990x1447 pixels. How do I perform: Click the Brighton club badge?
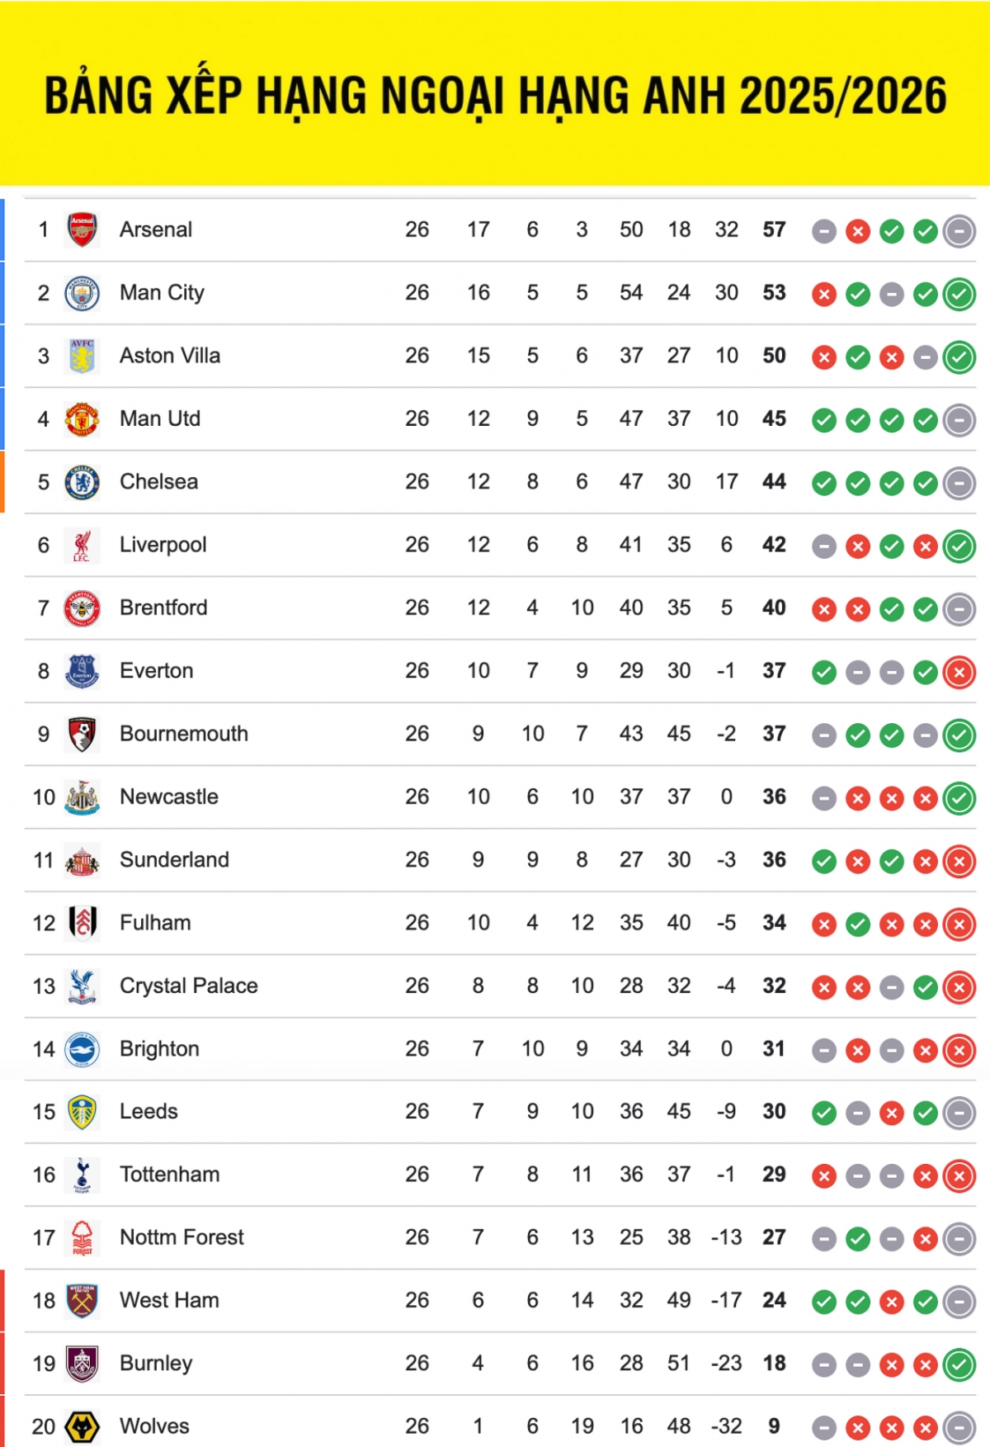pos(82,1049)
